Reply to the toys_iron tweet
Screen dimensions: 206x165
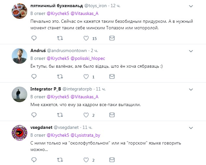click(x=34, y=38)
